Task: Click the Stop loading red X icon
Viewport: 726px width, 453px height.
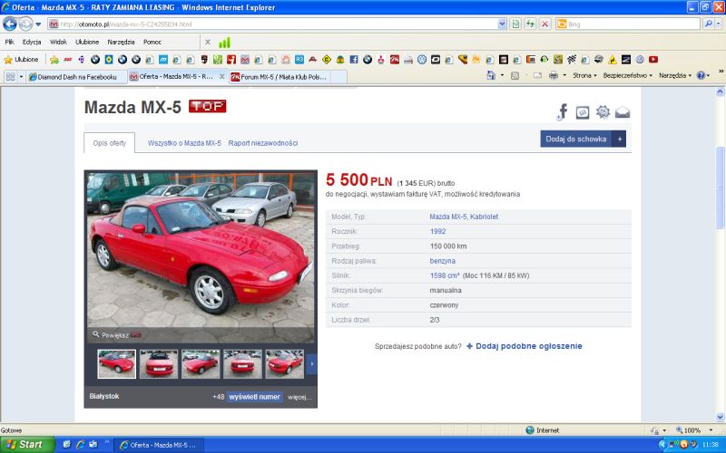Action: click(545, 24)
